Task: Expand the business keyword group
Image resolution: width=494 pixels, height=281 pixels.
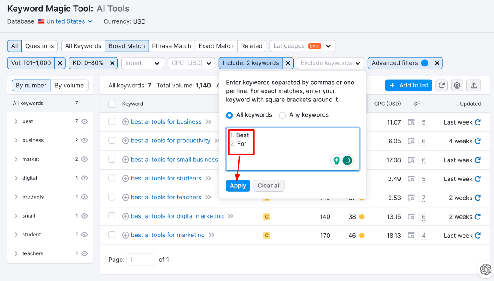Action: [16, 140]
